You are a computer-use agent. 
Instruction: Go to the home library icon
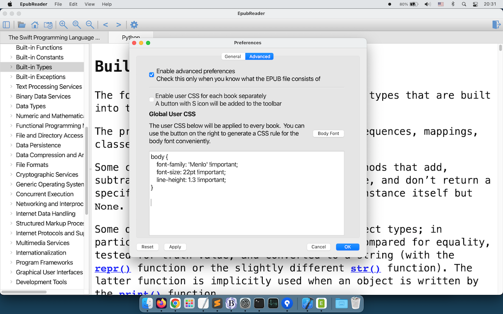[x=35, y=25]
